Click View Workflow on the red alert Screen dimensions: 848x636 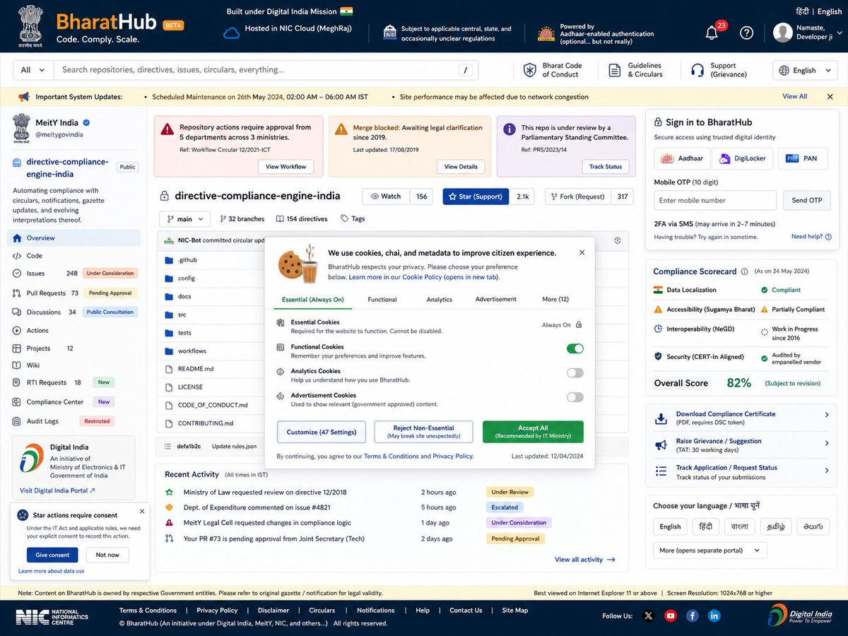(286, 167)
